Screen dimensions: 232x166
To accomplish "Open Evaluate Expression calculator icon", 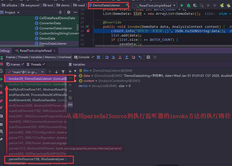I will pos(148,57).
